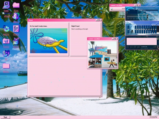Toggle the EQ button in the player main window

(x=154, y=14)
